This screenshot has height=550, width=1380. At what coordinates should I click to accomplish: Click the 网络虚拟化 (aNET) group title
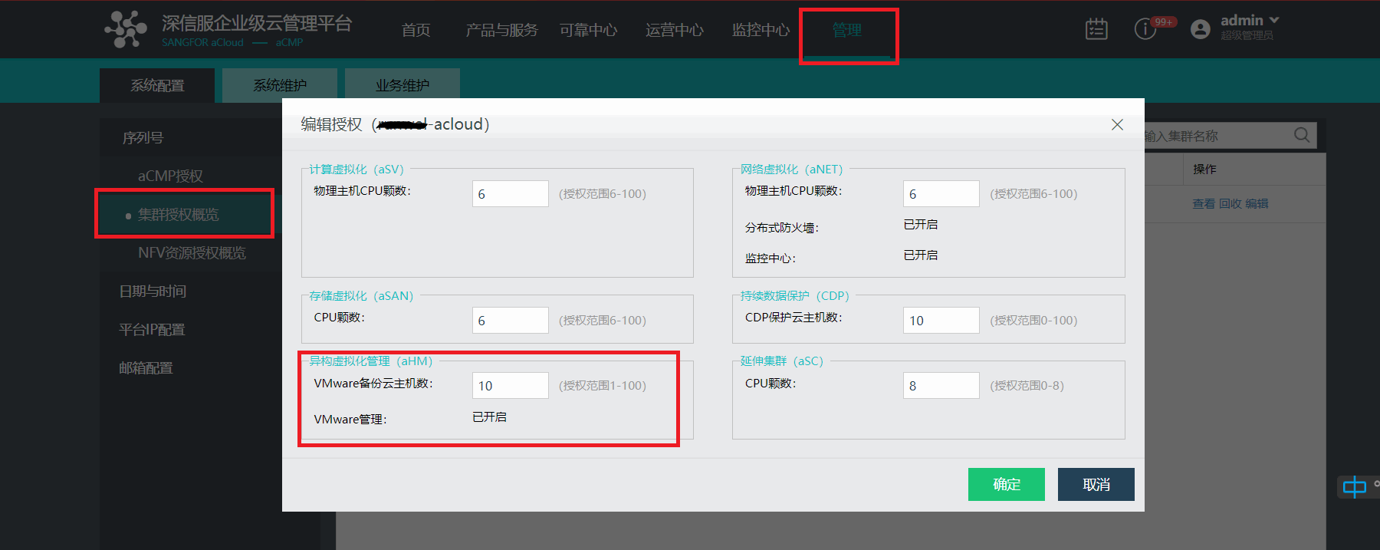tap(791, 169)
